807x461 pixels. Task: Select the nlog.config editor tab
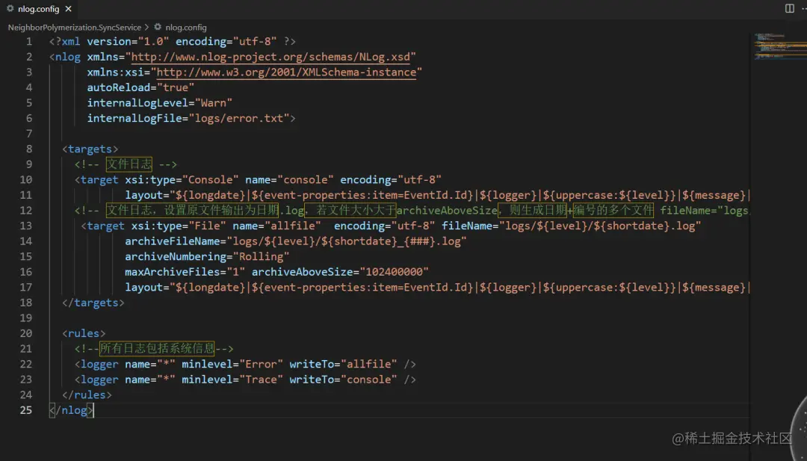[39, 9]
